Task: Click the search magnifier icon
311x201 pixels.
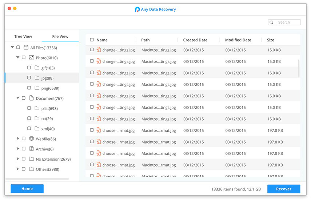Action: (x=271, y=23)
